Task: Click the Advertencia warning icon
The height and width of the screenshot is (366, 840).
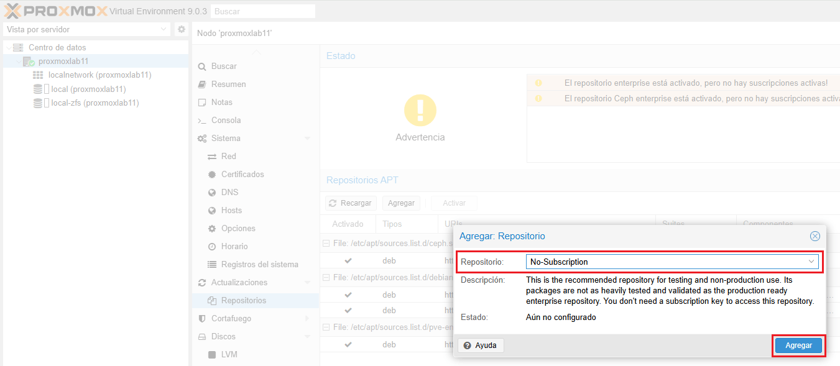Action: pyautogui.click(x=420, y=111)
